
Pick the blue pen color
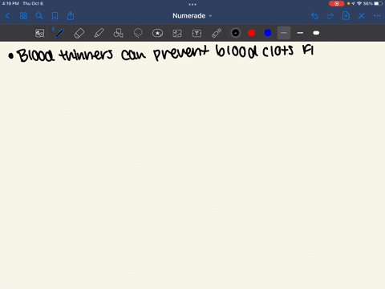(268, 33)
